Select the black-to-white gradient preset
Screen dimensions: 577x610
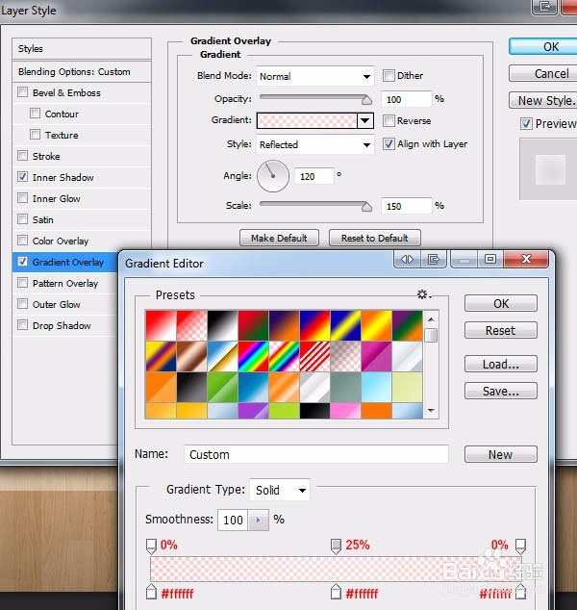pos(222,325)
